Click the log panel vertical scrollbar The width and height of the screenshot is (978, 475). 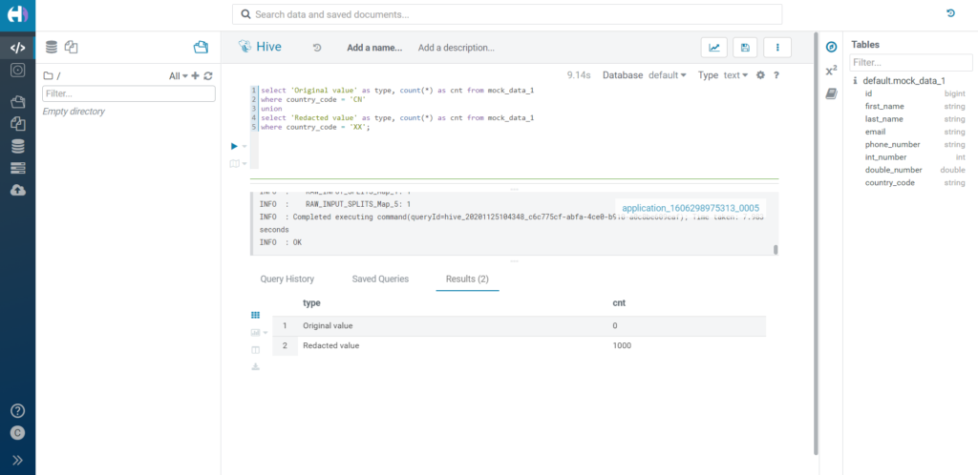click(x=776, y=249)
